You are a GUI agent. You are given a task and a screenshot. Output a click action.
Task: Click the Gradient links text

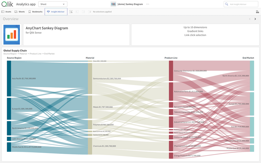coord(195,31)
